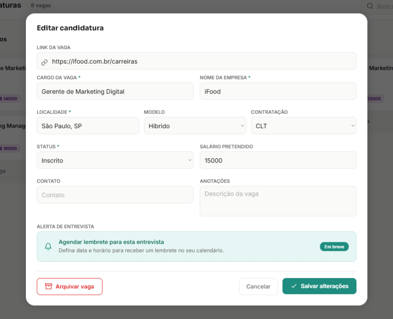Click the Em breve badge
Viewport: 393px width, 319px height.
pos(334,247)
